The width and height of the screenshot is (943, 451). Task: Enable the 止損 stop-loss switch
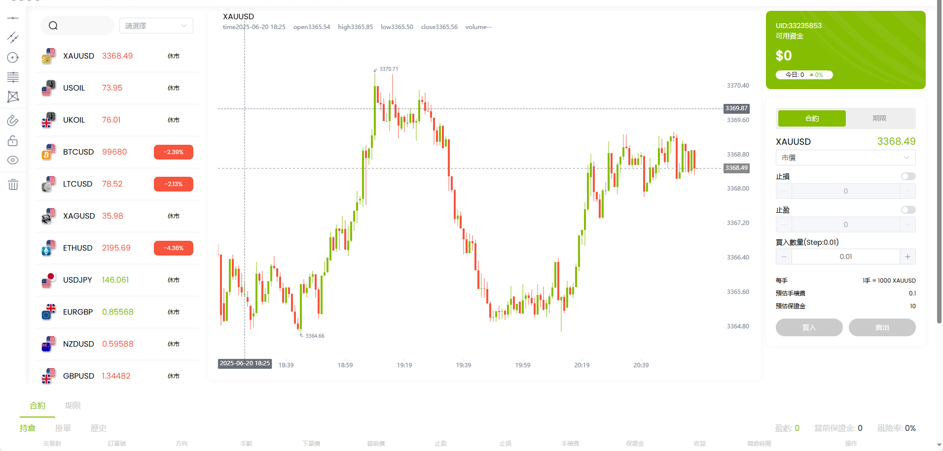click(907, 176)
